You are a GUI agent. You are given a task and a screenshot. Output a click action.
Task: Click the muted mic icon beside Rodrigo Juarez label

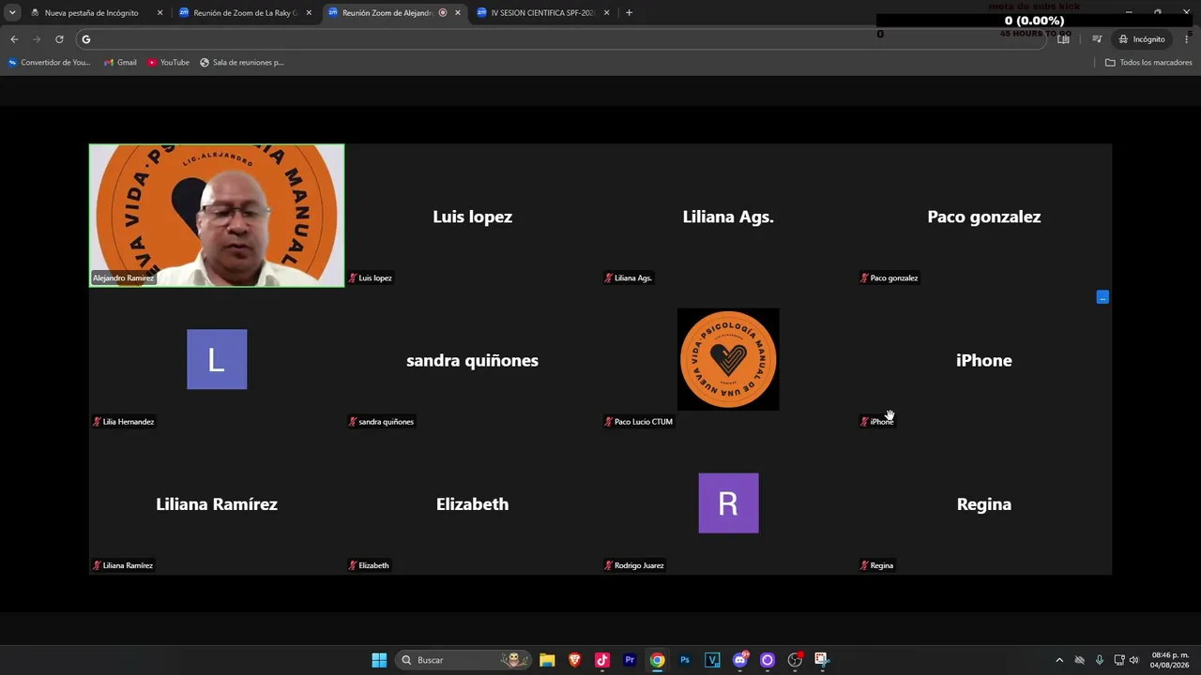pyautogui.click(x=609, y=565)
